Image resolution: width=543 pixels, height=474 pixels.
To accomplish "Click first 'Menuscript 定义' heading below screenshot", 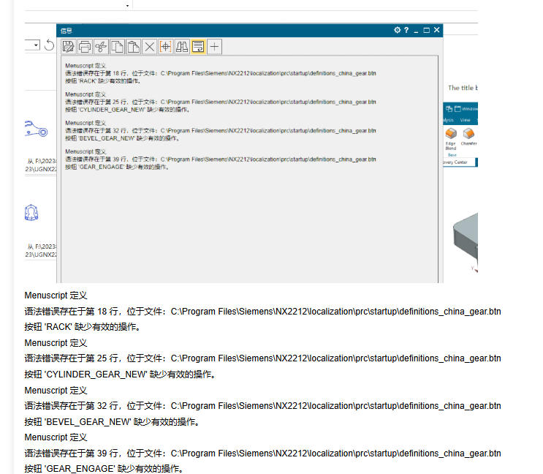I will tap(56, 296).
